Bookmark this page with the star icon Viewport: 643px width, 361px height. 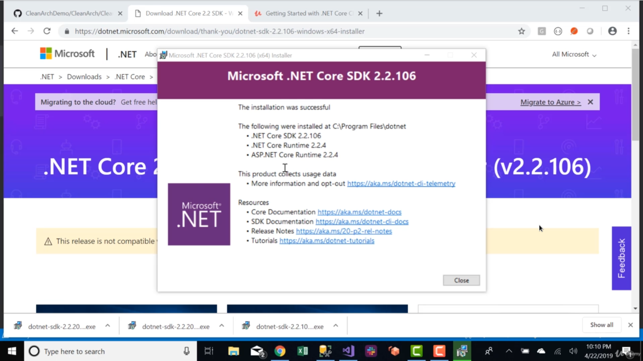coord(521,31)
